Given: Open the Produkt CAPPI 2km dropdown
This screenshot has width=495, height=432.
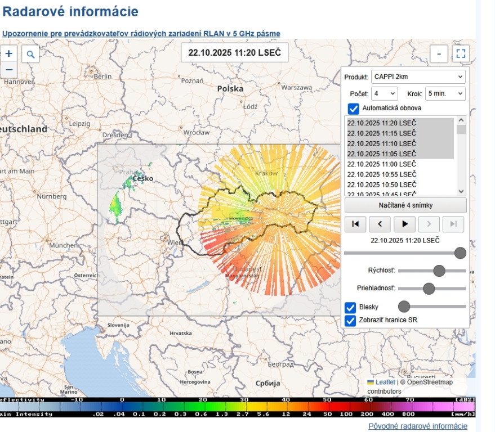Looking at the screenshot, I should pos(418,76).
